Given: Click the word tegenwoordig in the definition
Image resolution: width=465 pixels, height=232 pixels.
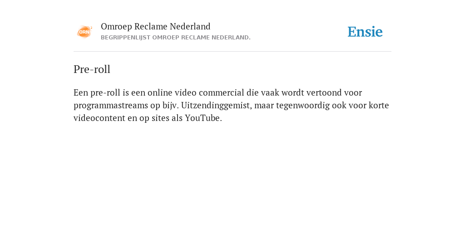Looking at the screenshot, I should (303, 106).
